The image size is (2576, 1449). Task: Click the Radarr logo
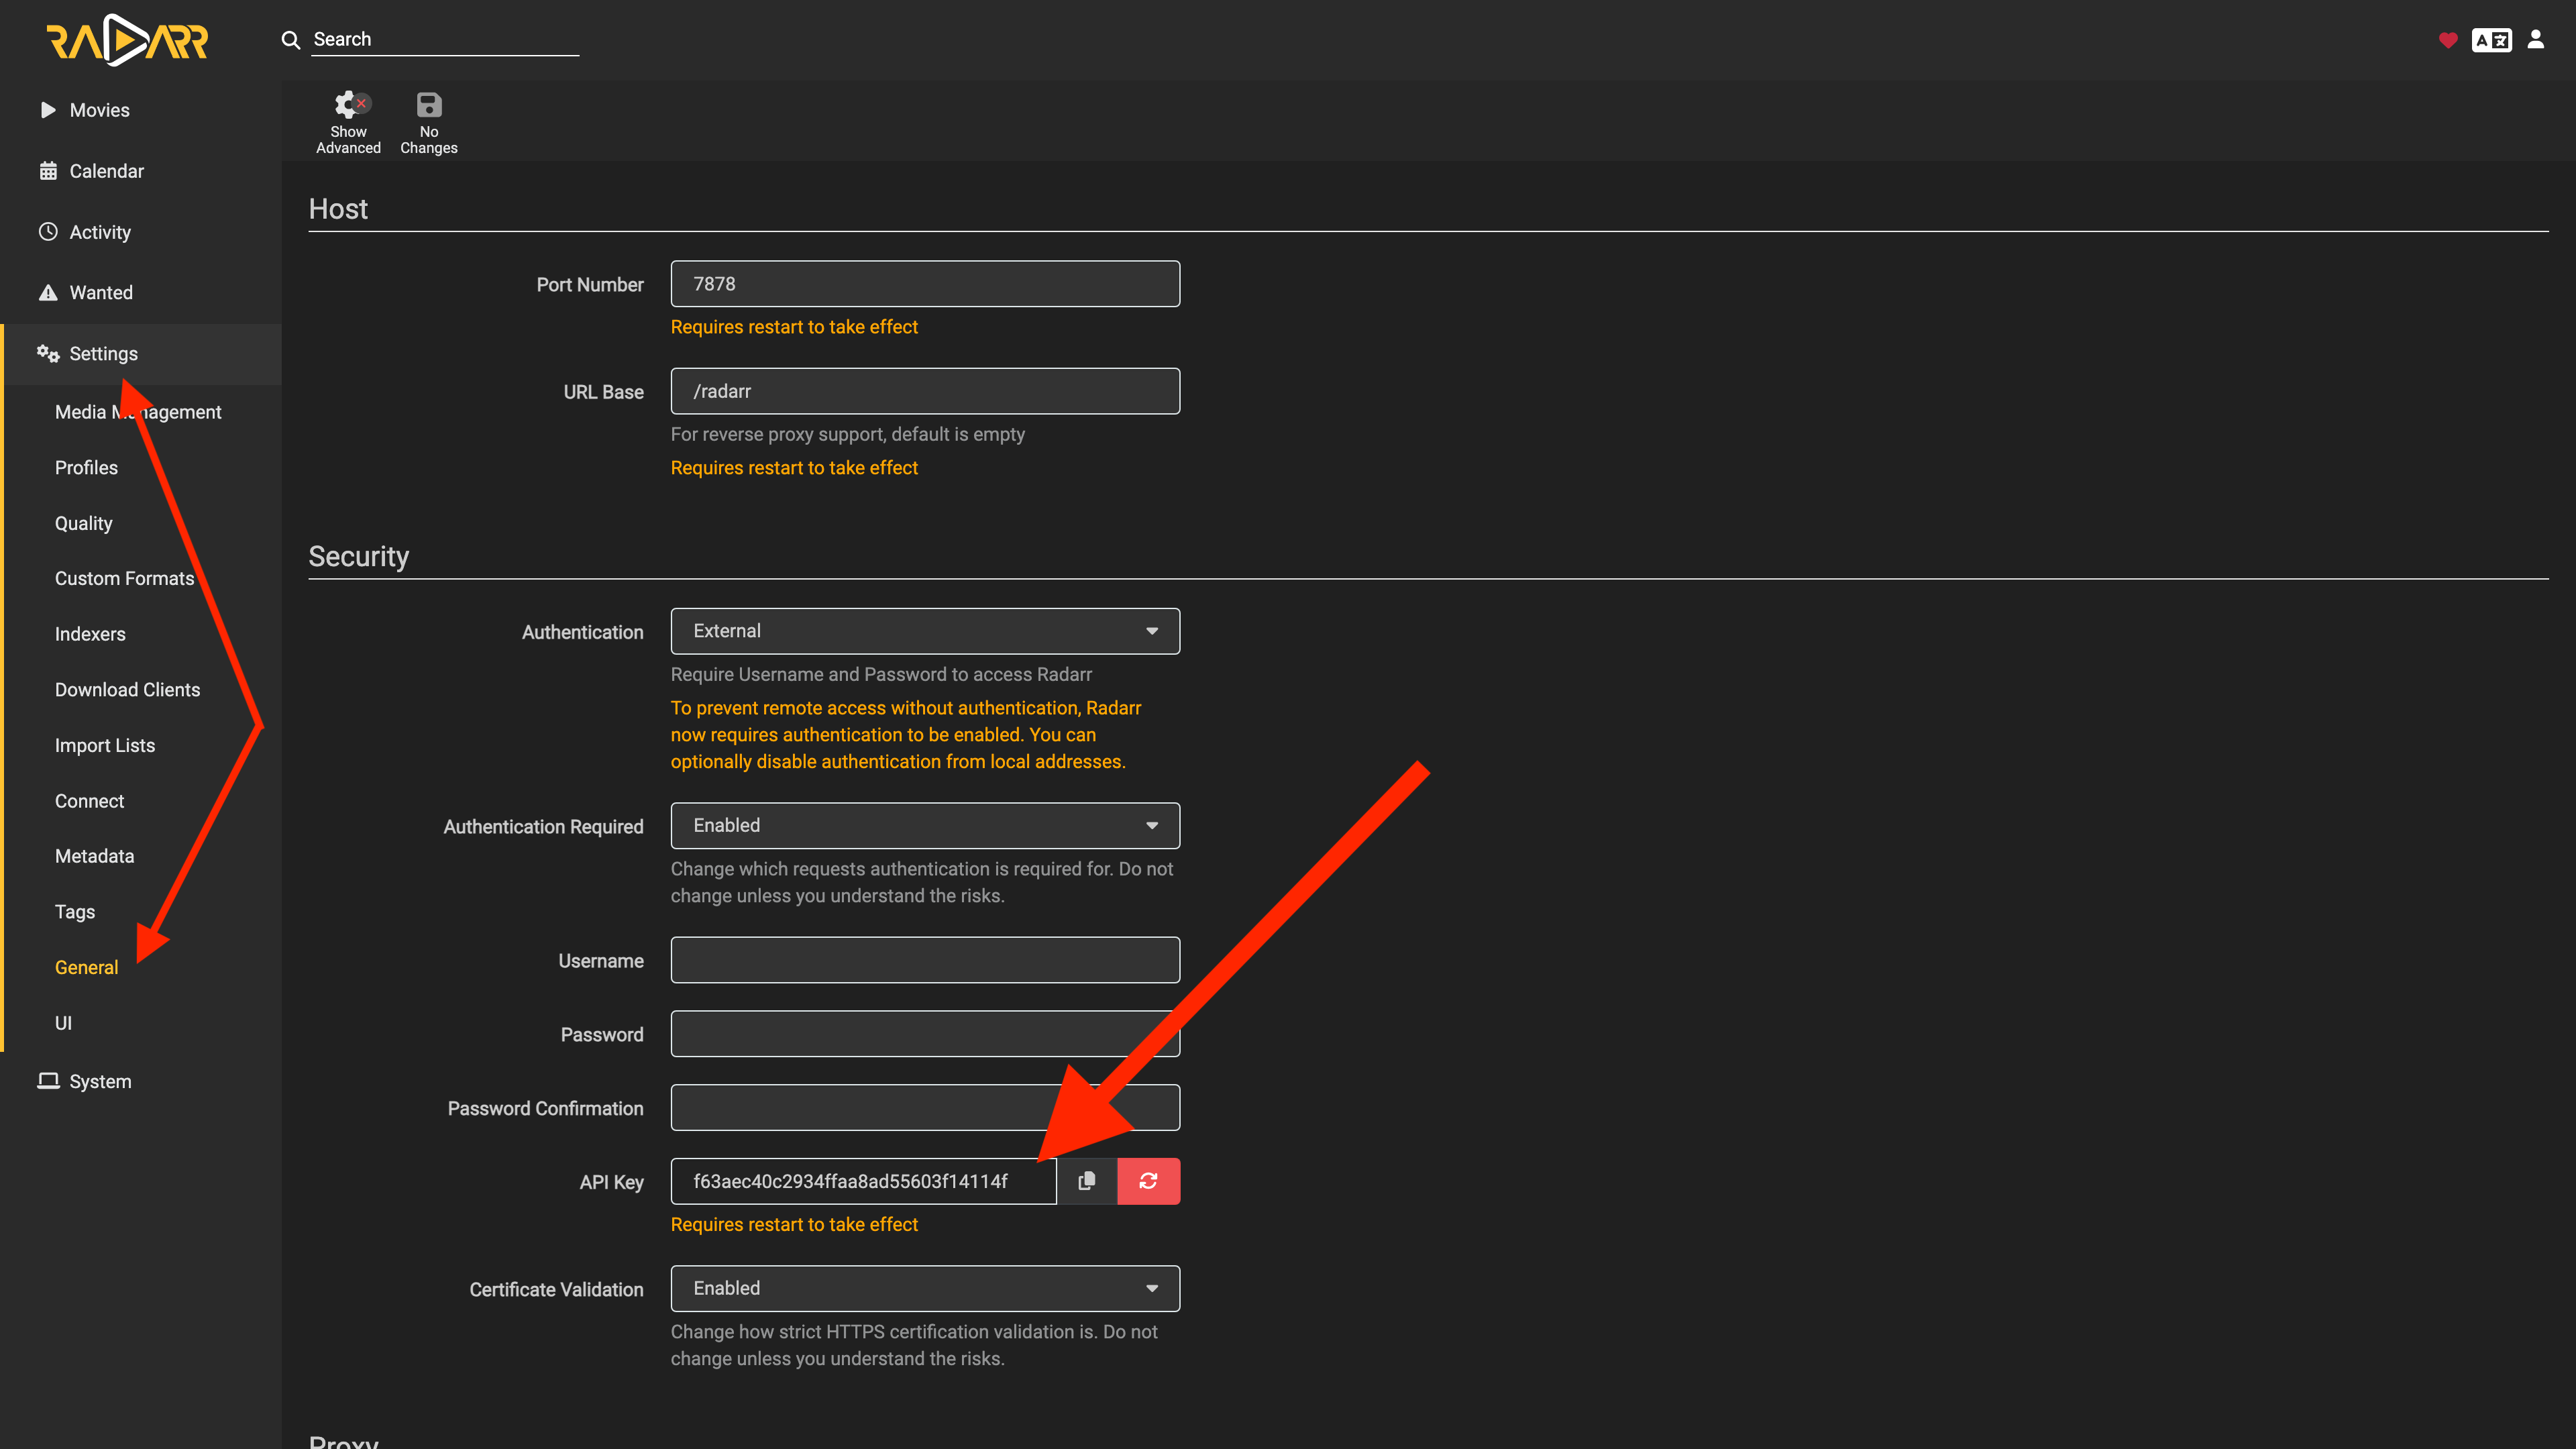click(127, 40)
